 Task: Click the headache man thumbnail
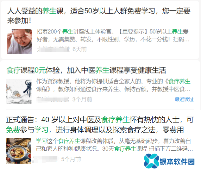20,41
